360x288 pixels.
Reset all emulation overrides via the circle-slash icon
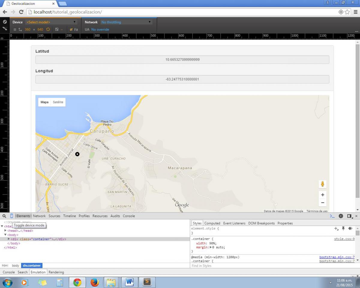click(x=5, y=22)
